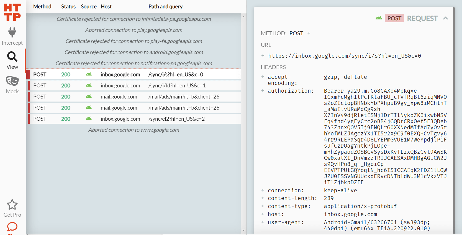Select the POST /sync/i/fd?hl=en_US&c=1 request
The height and width of the screenshot is (235, 462).
[x=134, y=85]
